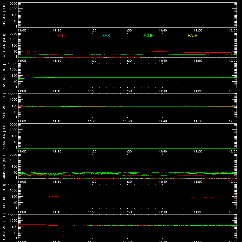Select the 4995 MHz [SFU] axis title
The width and height of the screenshot is (242, 242).
point(4,166)
